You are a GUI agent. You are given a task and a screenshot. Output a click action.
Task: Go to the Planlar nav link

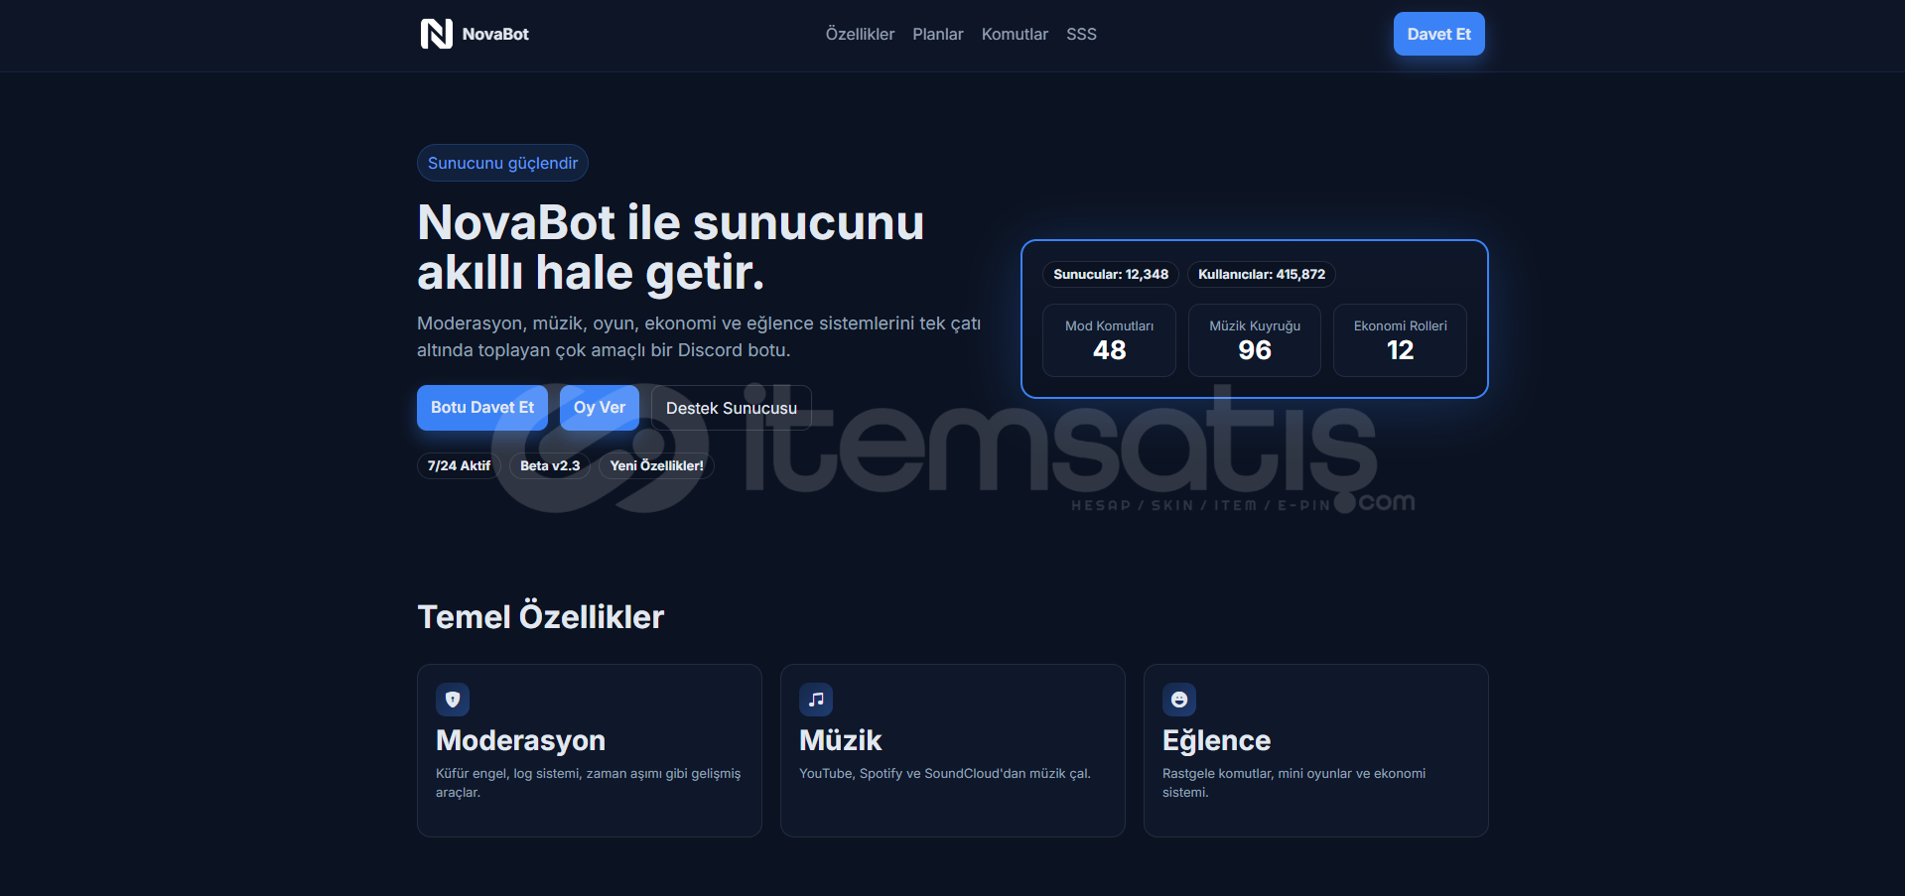(938, 34)
